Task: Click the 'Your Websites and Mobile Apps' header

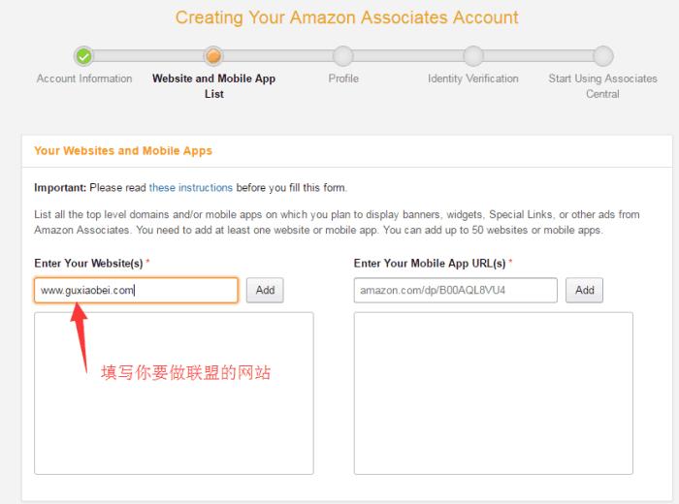Action: (x=123, y=151)
